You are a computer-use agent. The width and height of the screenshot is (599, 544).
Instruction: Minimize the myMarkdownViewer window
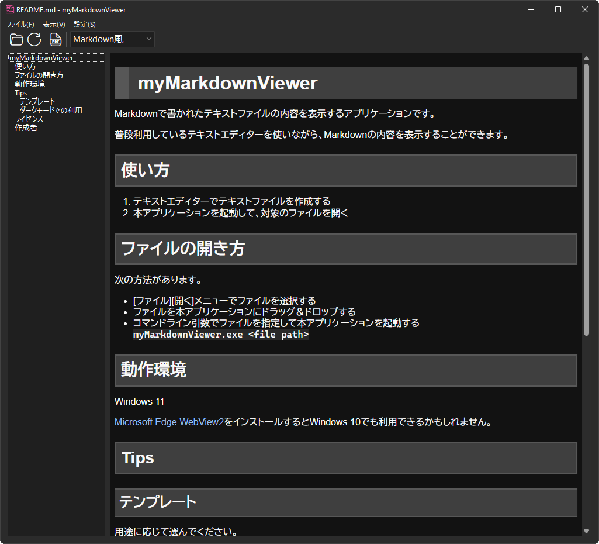tap(531, 9)
